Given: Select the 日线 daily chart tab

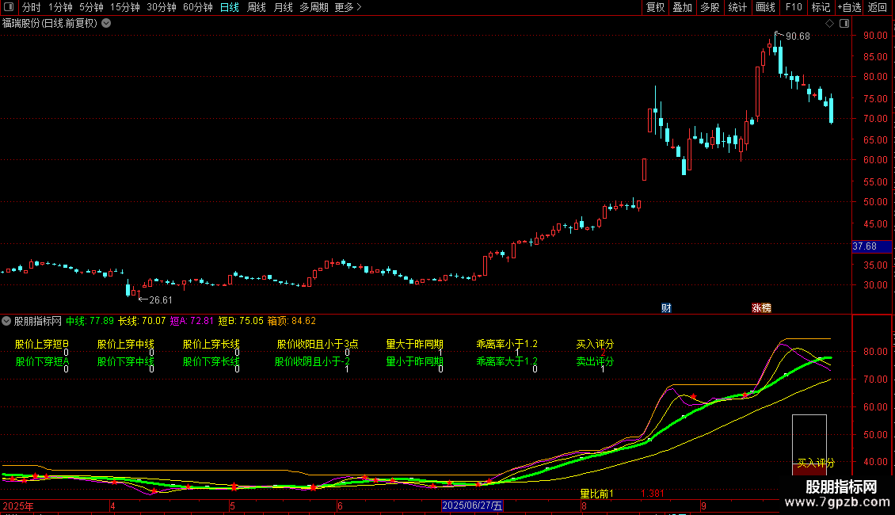Looking at the screenshot, I should (x=230, y=7).
